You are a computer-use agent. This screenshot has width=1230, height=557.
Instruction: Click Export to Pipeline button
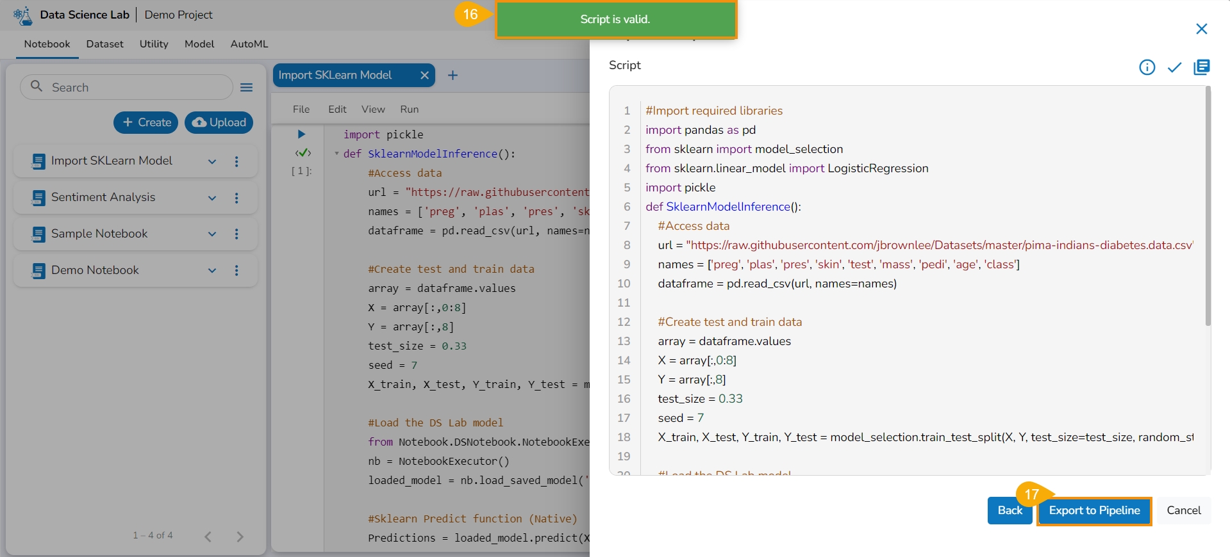pyautogui.click(x=1093, y=511)
